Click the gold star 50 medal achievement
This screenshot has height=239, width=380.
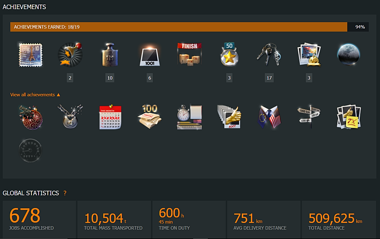pos(229,54)
